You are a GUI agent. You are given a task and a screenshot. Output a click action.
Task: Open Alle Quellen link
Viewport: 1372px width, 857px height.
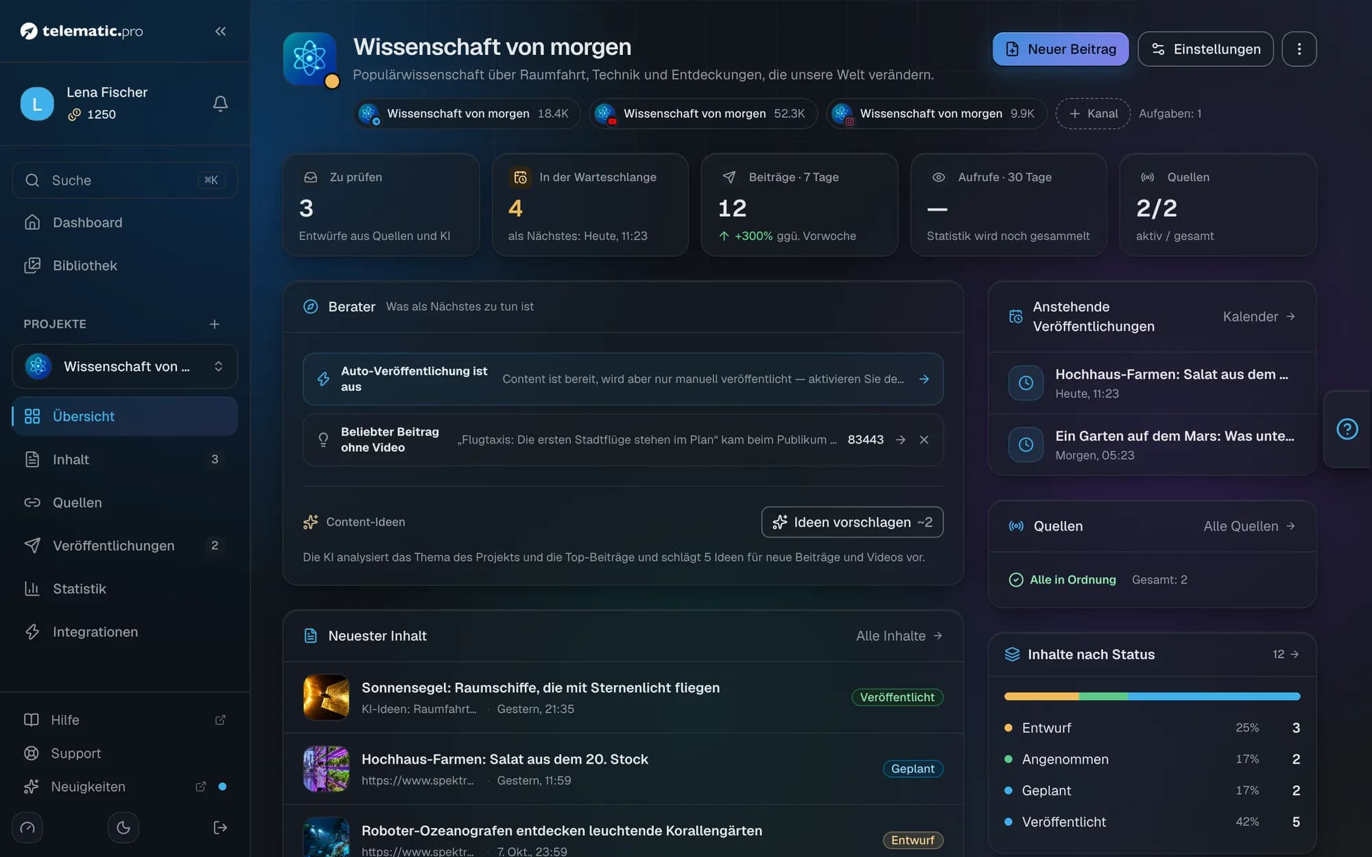click(1249, 526)
